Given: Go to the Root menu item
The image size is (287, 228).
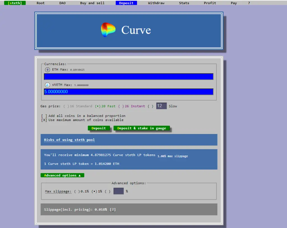Looking at the screenshot, I should [x=41, y=3].
